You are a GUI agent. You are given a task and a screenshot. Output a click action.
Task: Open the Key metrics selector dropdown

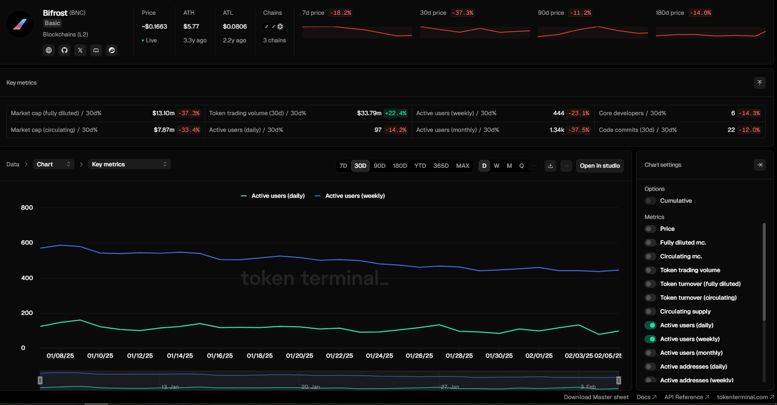[x=129, y=164]
